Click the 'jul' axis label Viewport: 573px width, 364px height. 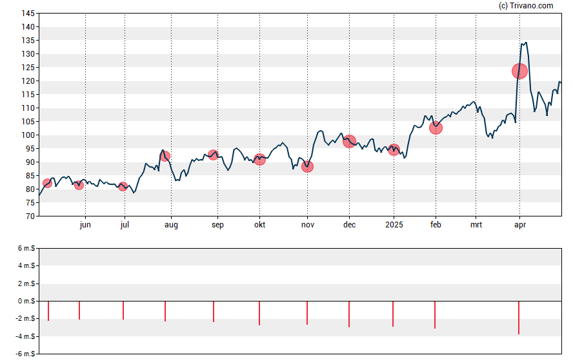click(125, 225)
